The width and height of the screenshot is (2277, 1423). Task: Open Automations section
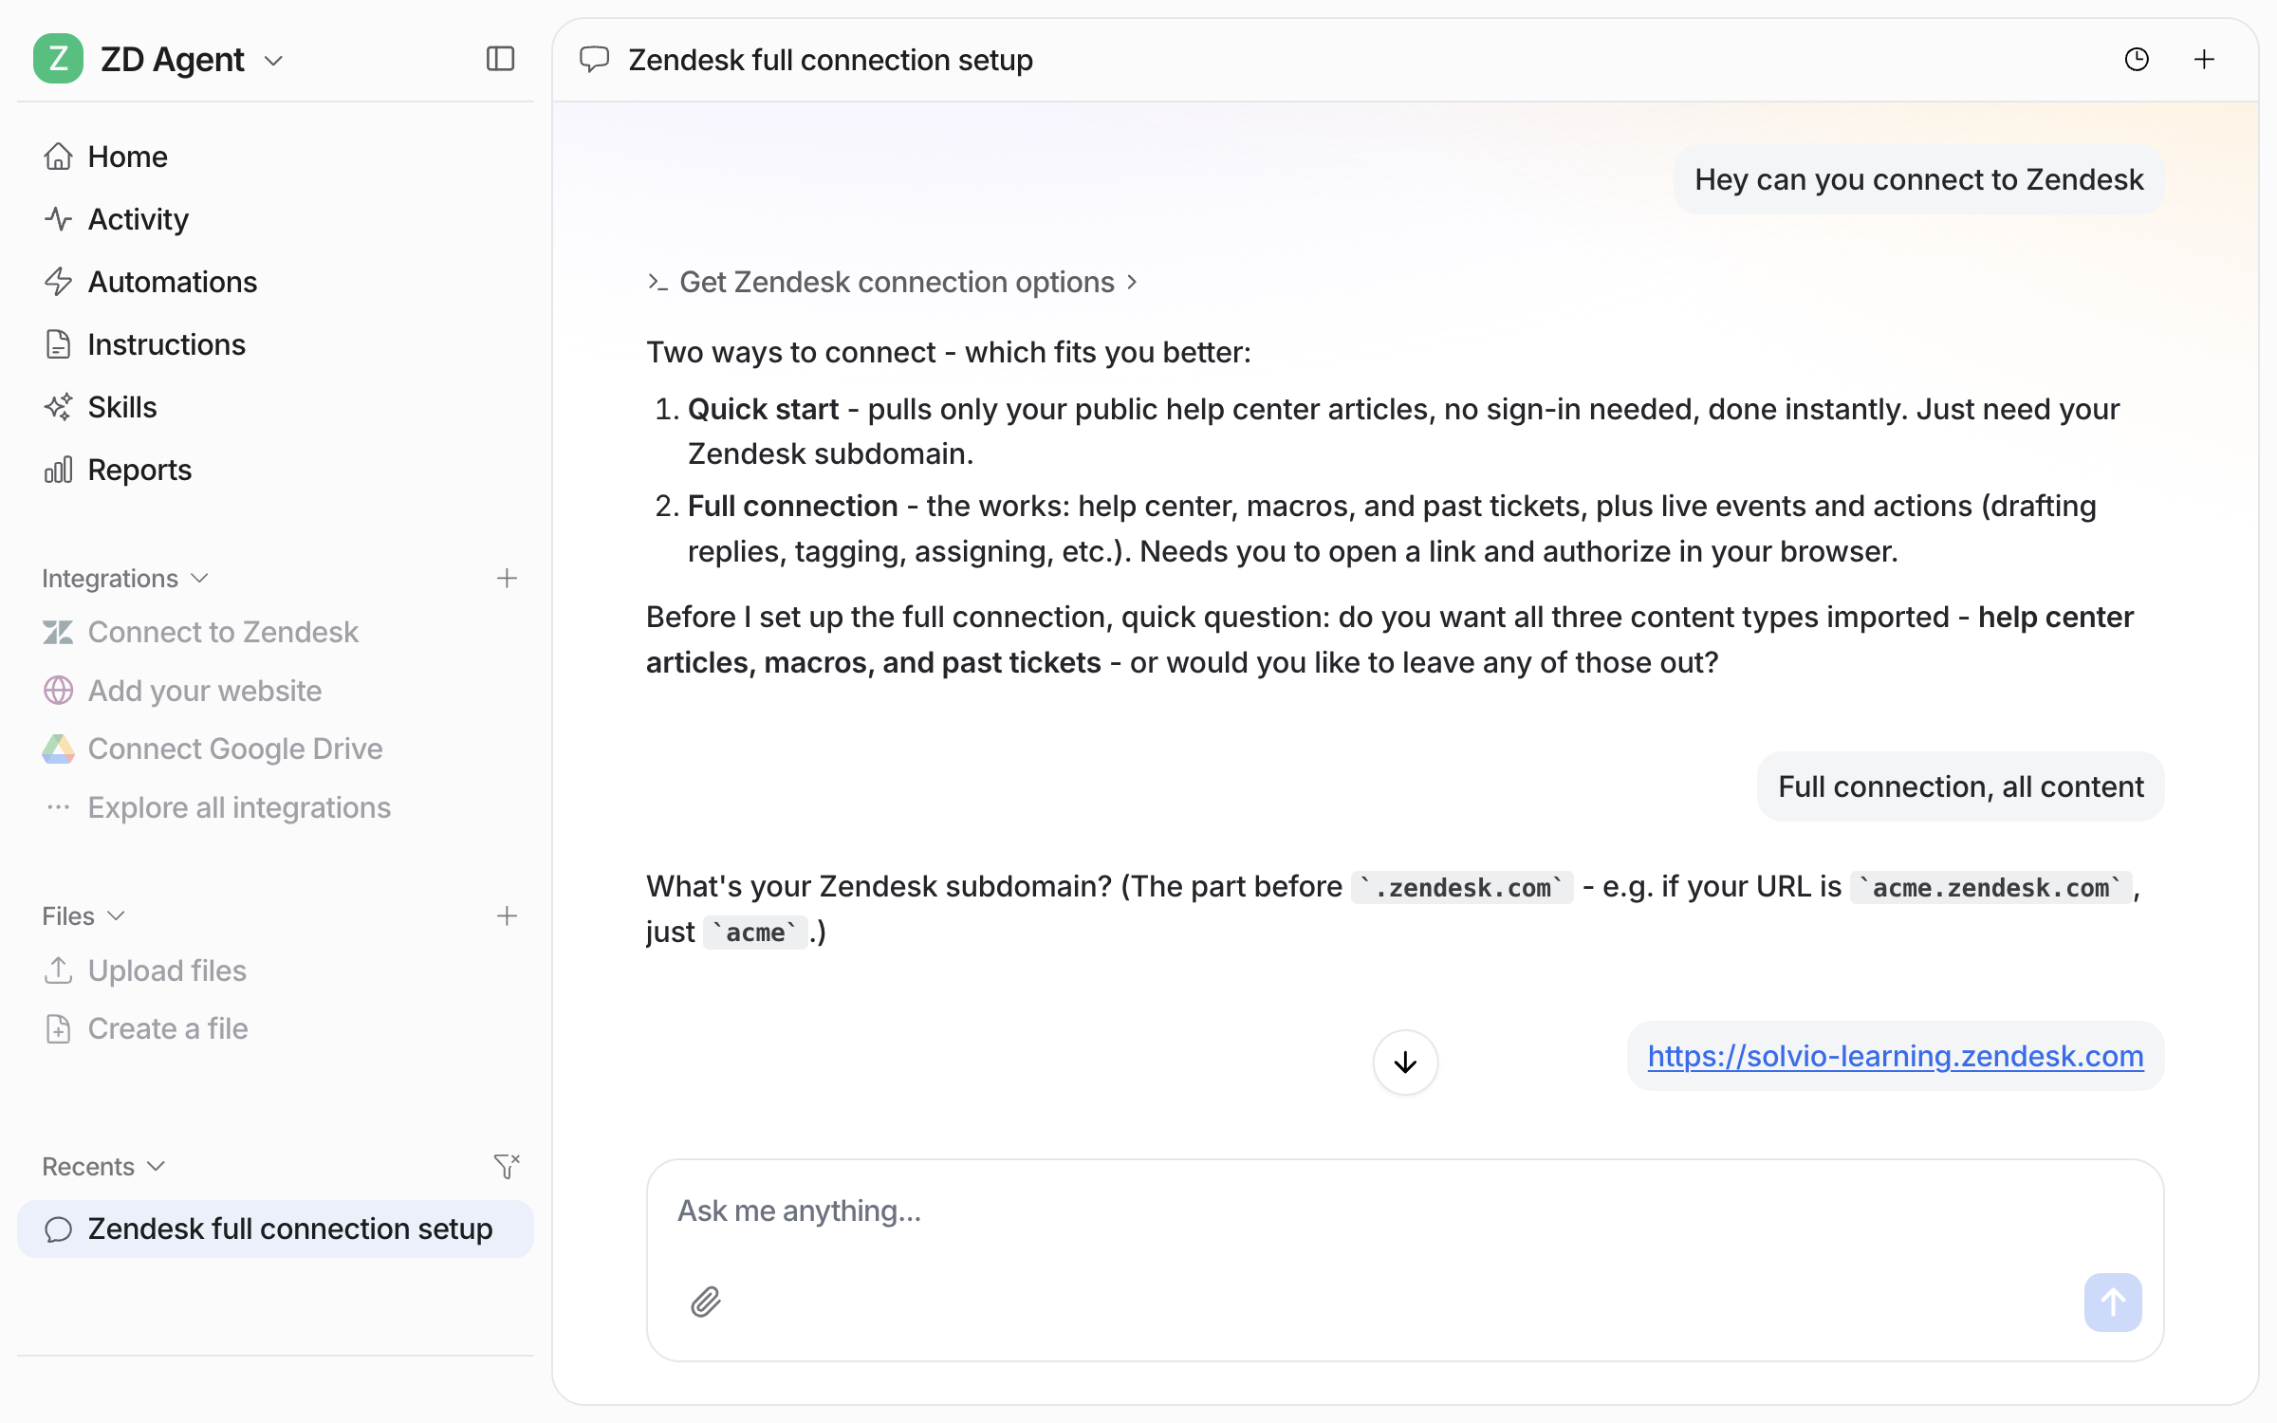(x=172, y=282)
